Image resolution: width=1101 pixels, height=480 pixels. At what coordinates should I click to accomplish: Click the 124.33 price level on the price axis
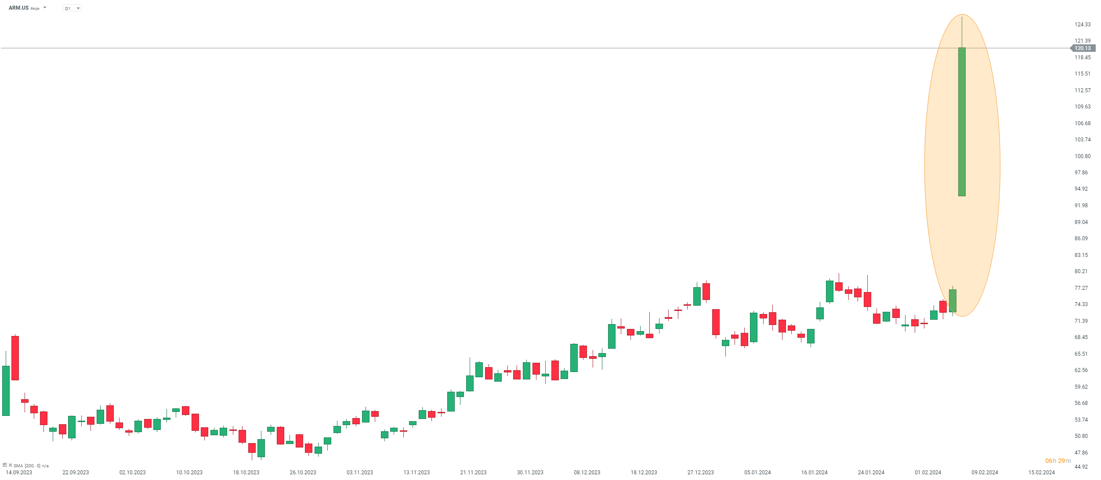coord(1082,25)
